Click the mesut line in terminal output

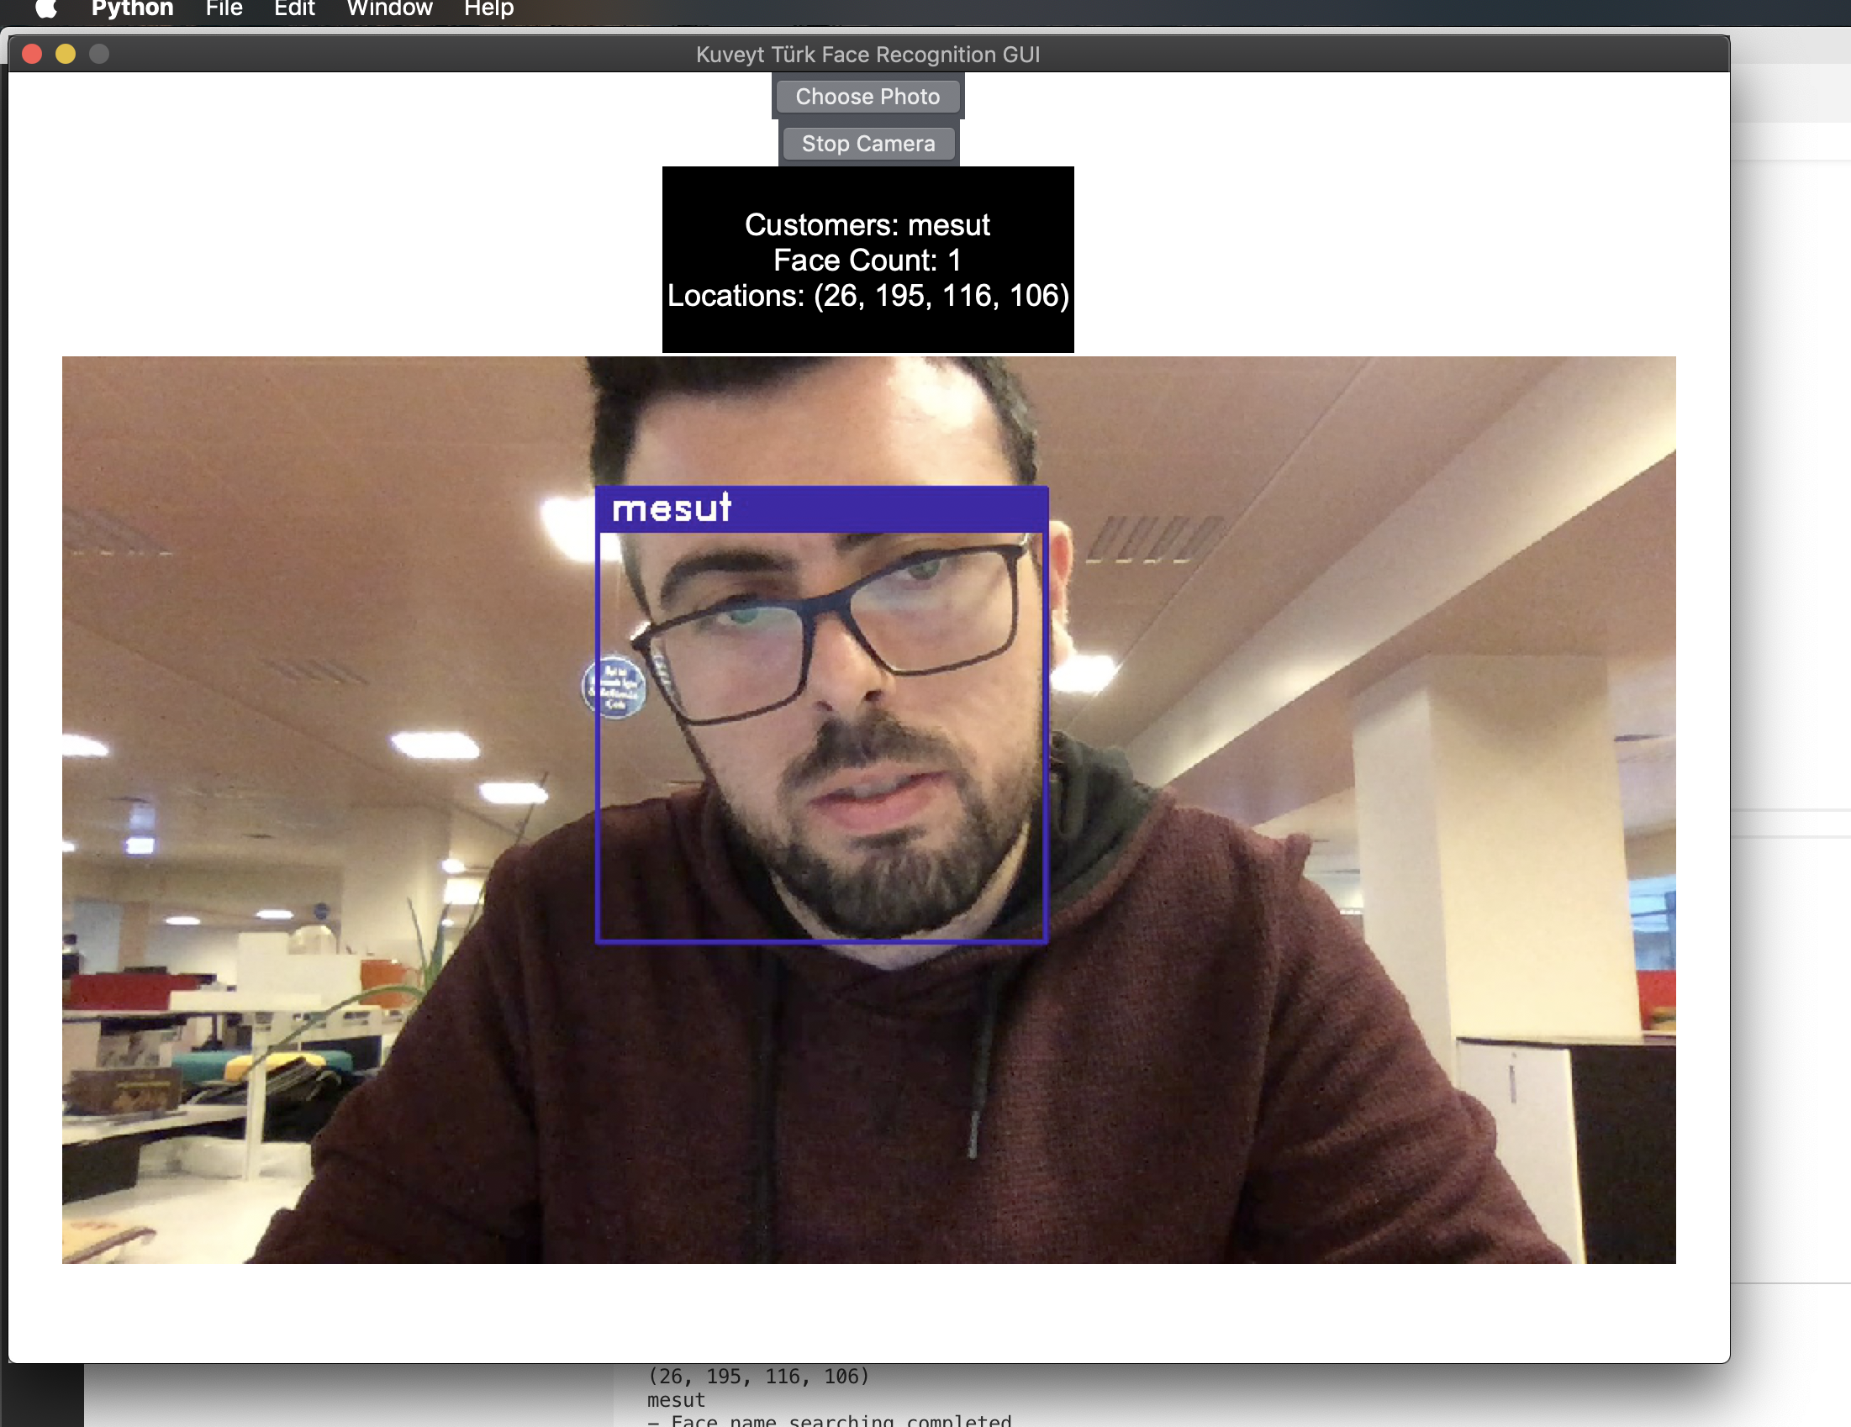tap(676, 1400)
